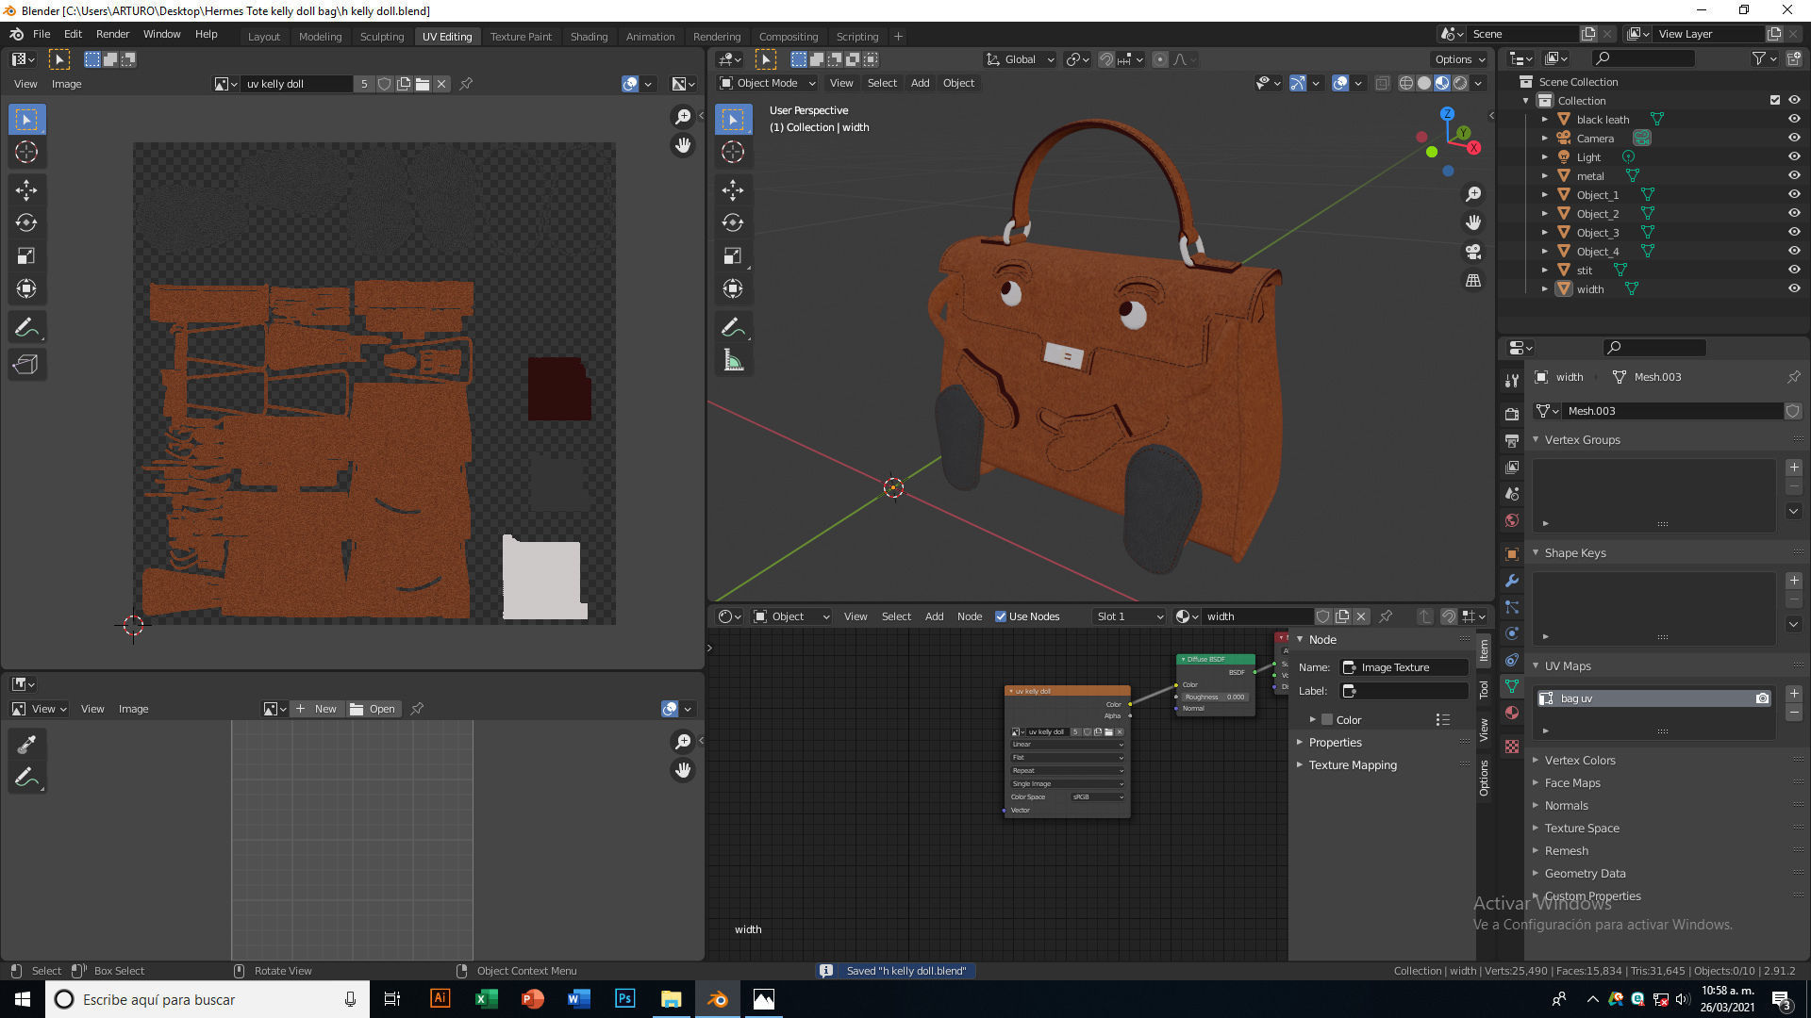
Task: Select the Transform tool in 3D viewport
Action: pyautogui.click(x=733, y=289)
